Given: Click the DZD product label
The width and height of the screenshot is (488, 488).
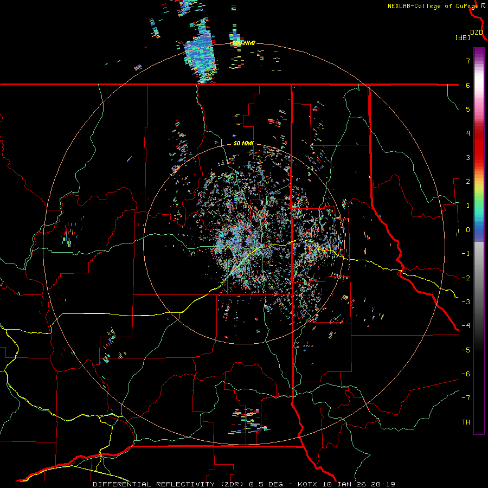Looking at the screenshot, I should pyautogui.click(x=477, y=33).
